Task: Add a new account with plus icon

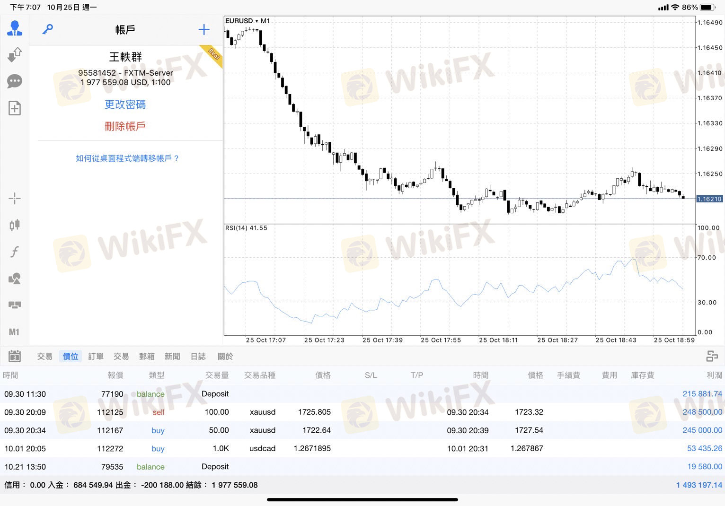Action: pos(204,30)
